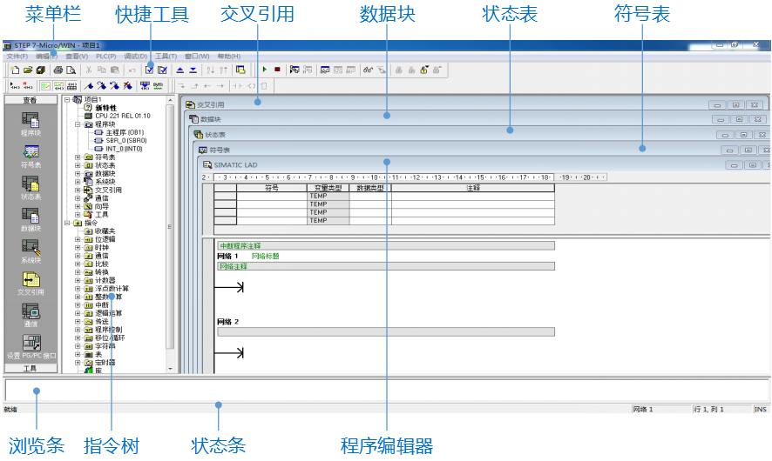This screenshot has width=772, height=461.
Task: Expand the 位逻辑 instruction folder
Action: [x=78, y=239]
